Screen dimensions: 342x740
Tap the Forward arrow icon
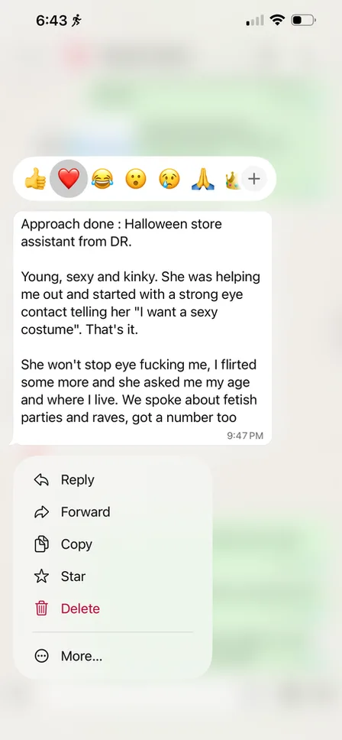pyautogui.click(x=42, y=512)
